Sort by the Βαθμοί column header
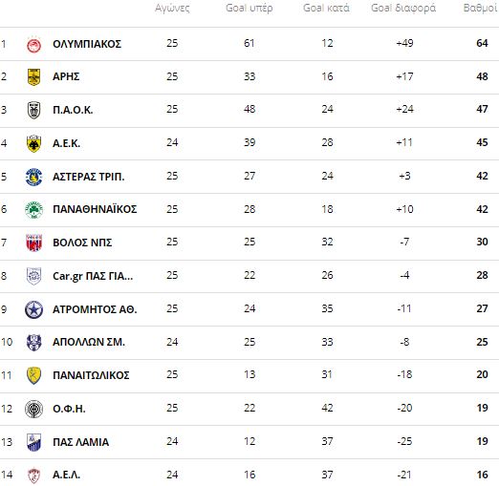Screen dimensions: 499x486 (481, 8)
